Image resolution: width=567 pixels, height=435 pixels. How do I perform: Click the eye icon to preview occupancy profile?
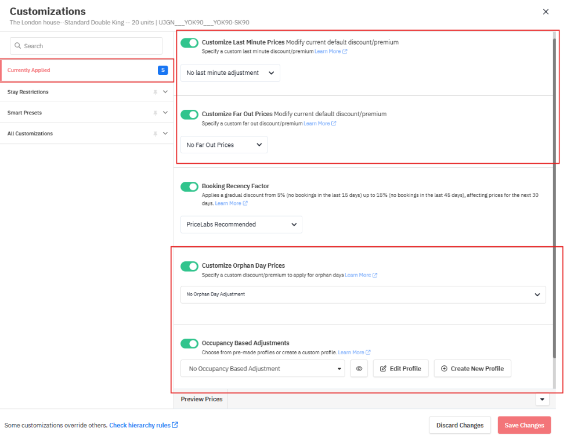click(x=359, y=369)
